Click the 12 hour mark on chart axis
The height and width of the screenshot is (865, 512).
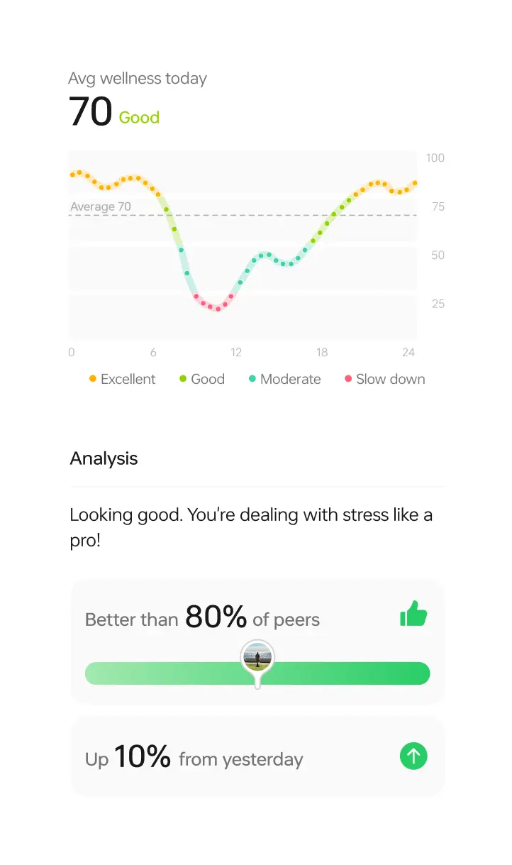point(236,352)
